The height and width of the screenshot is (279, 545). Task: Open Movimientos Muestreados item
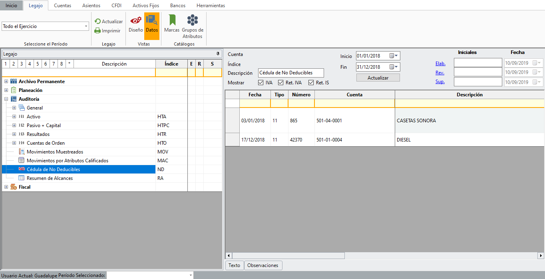pyautogui.click(x=55, y=152)
